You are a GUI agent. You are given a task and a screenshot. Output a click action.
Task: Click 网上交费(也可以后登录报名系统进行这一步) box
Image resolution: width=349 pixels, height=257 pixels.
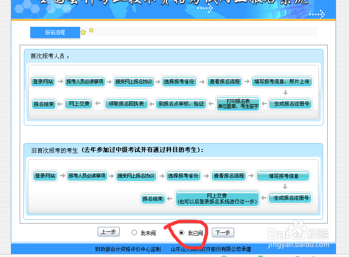(x=217, y=198)
